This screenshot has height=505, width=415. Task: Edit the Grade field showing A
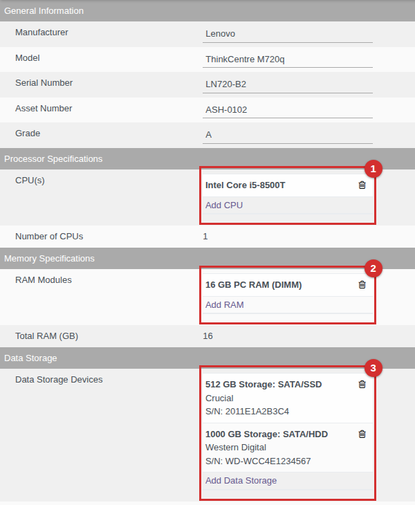point(288,135)
